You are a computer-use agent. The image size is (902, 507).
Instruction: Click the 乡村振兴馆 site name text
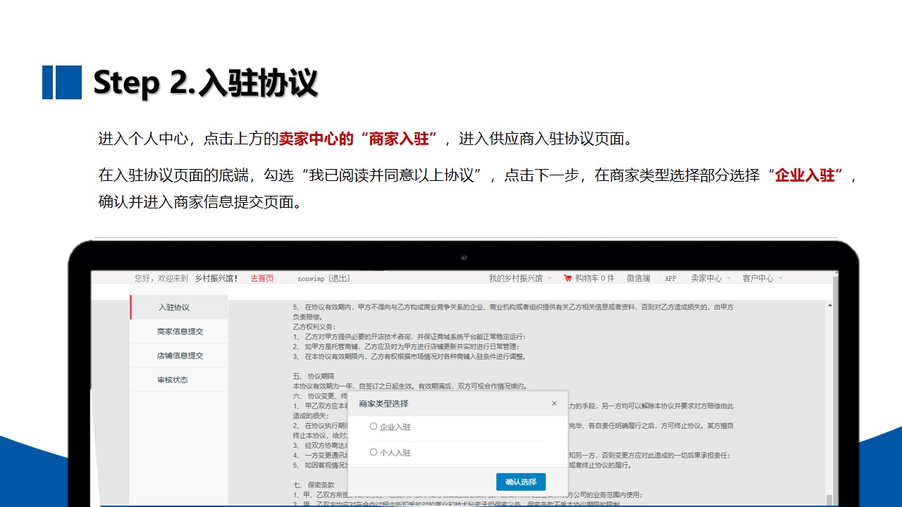(216, 279)
